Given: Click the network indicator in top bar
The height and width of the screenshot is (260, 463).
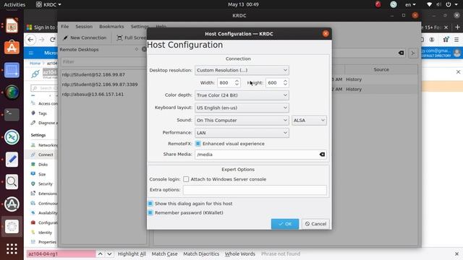Looking at the screenshot, I should (x=429, y=4).
